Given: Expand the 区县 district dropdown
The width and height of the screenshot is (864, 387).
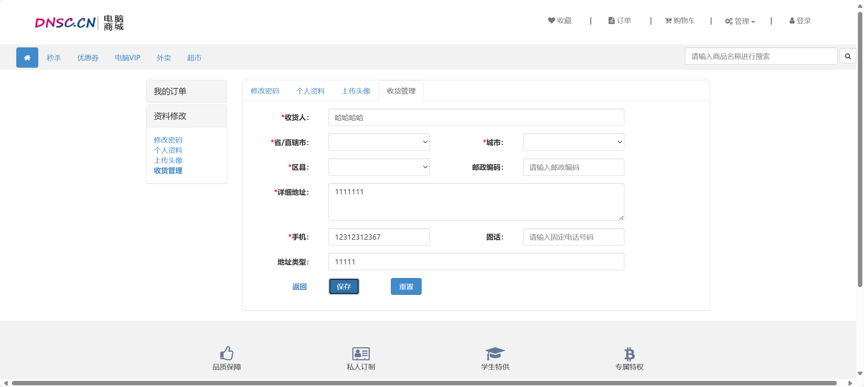Looking at the screenshot, I should (x=379, y=167).
